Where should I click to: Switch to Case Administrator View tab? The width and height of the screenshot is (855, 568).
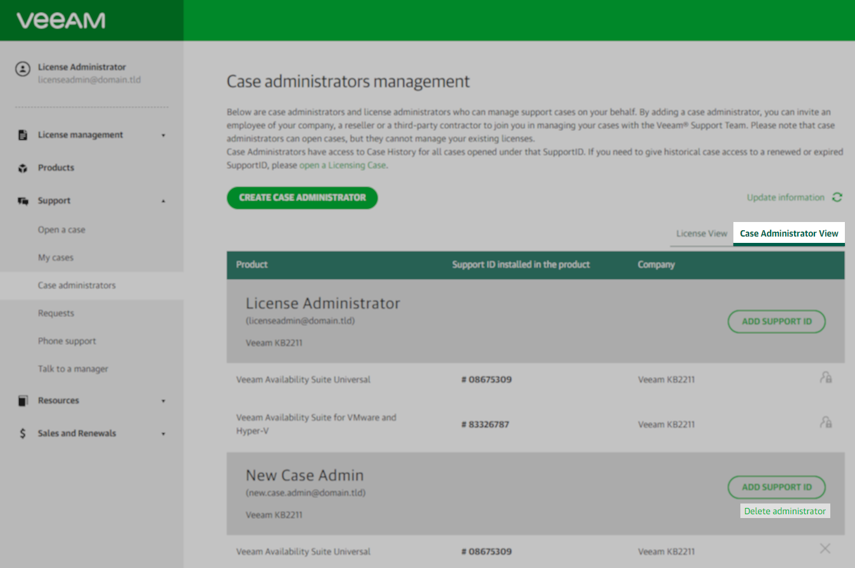coord(789,233)
